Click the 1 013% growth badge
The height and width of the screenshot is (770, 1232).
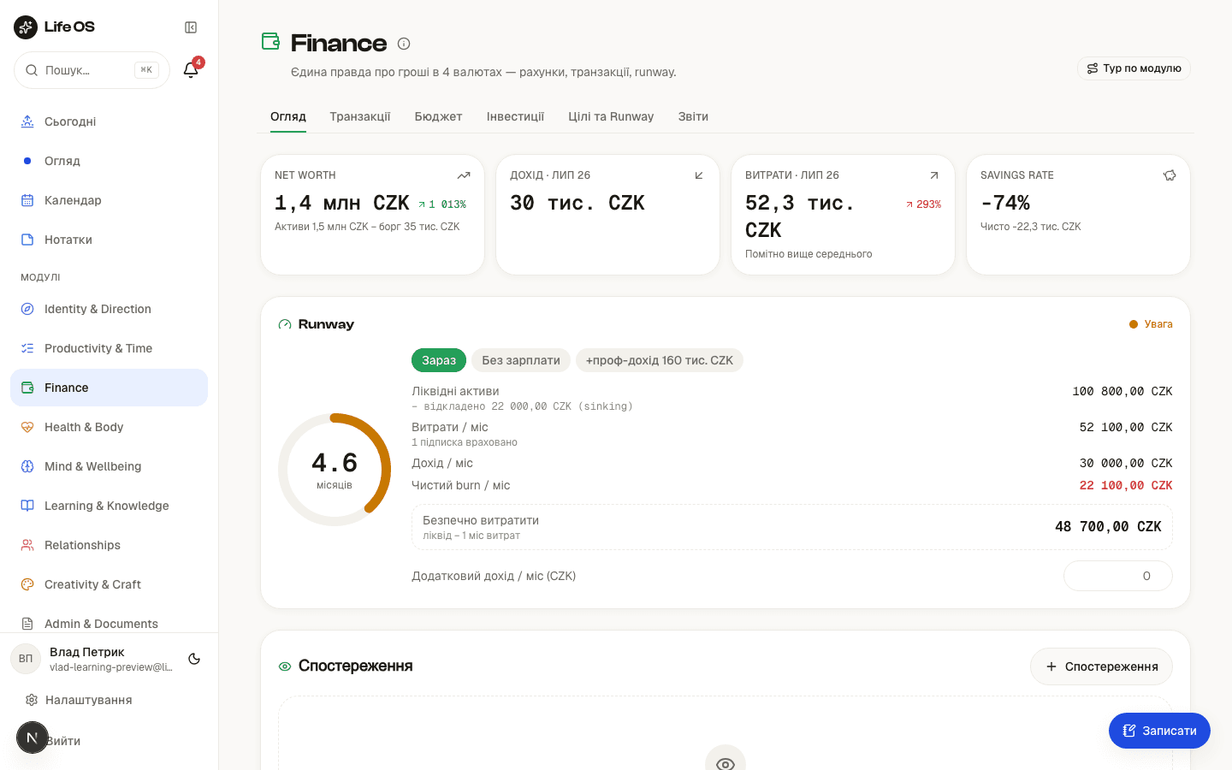click(x=442, y=204)
